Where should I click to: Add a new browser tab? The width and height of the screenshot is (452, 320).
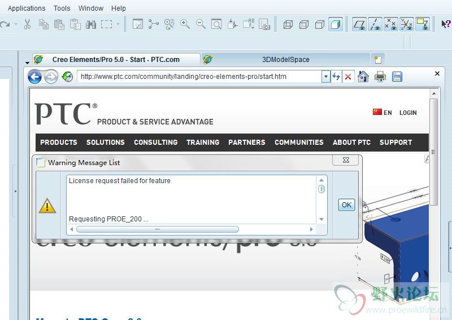coord(377,60)
